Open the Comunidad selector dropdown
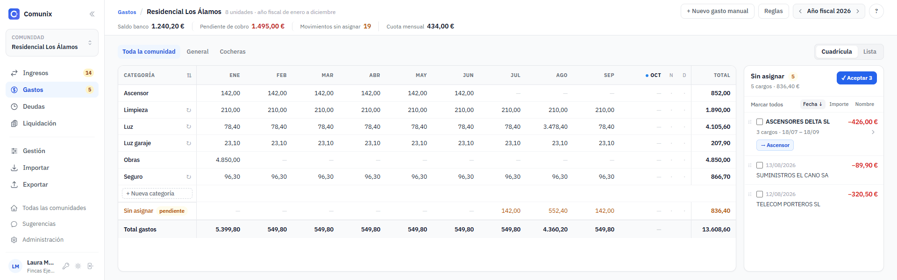The image size is (897, 280). tap(52, 42)
